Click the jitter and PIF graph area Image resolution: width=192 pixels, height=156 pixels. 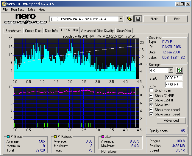coord(77,107)
